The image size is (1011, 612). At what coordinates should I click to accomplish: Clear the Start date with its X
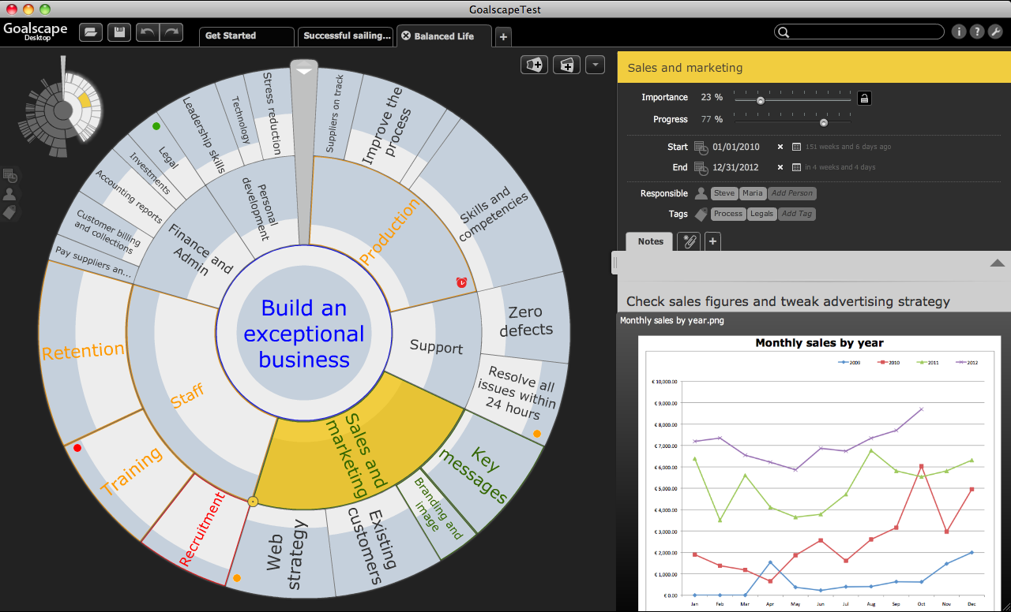(x=780, y=147)
